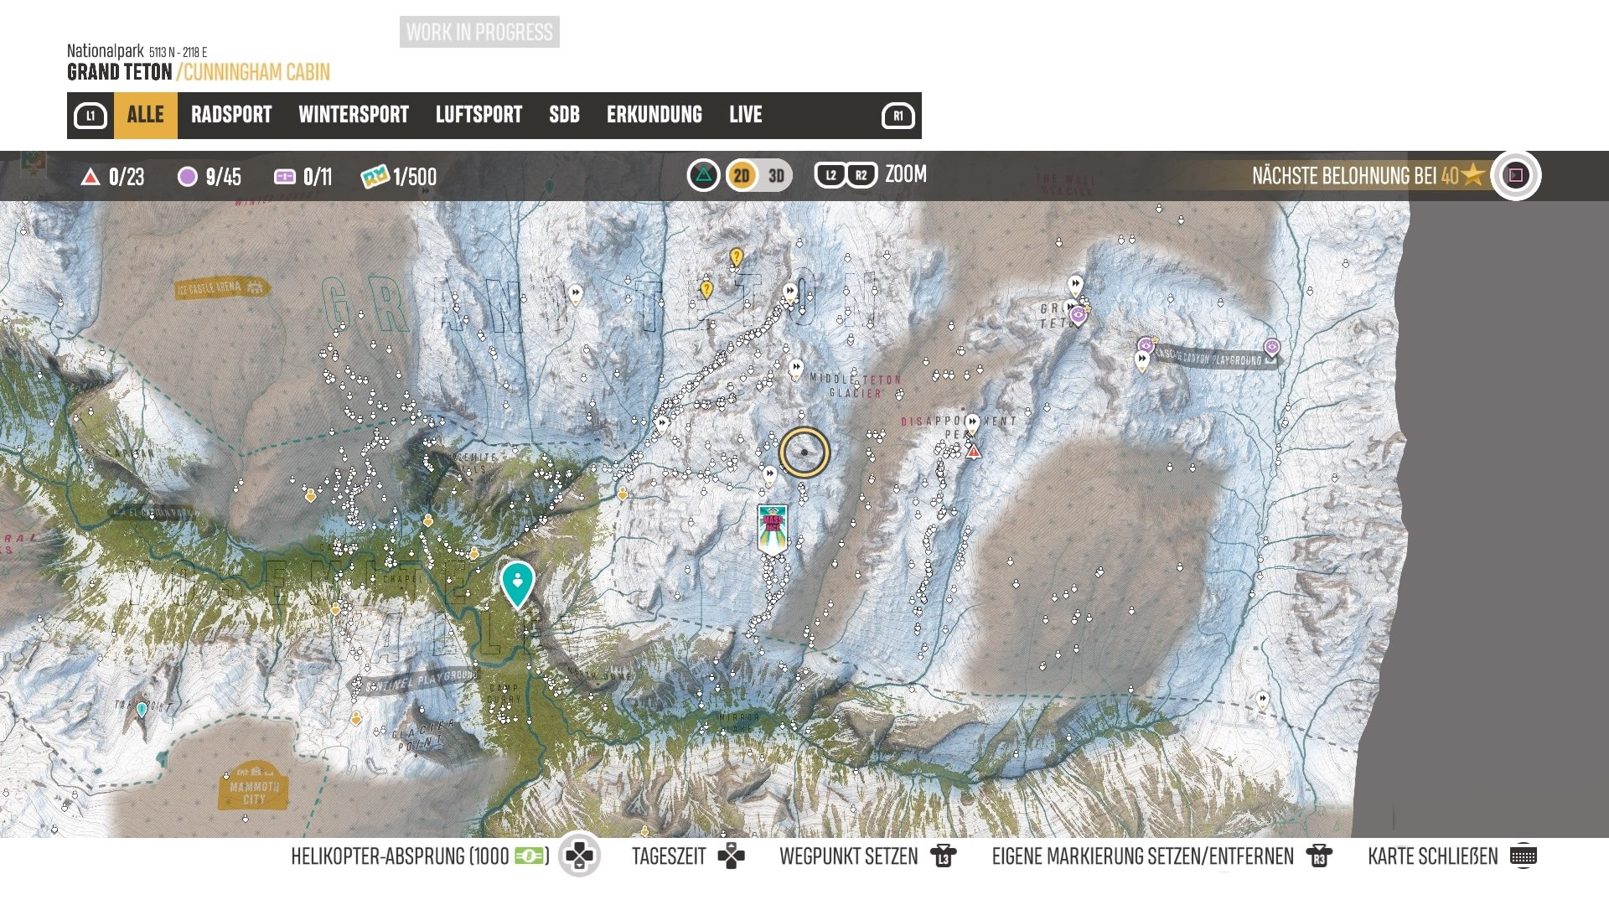Open the Wintersport filter tab
Viewport: 1609px width, 905px height.
coord(353,115)
